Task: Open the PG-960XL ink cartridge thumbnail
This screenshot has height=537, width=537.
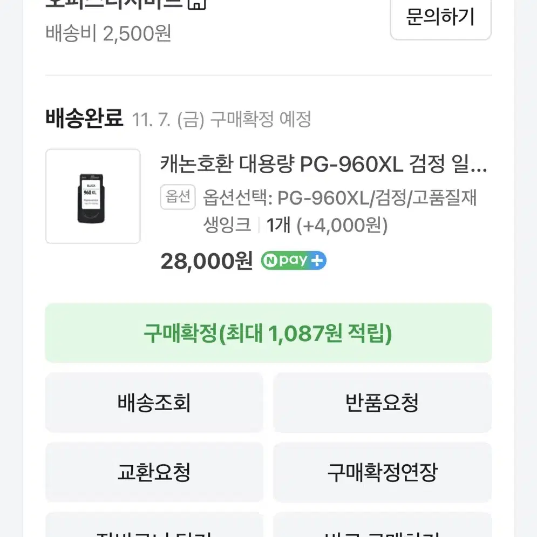Action: [x=92, y=196]
